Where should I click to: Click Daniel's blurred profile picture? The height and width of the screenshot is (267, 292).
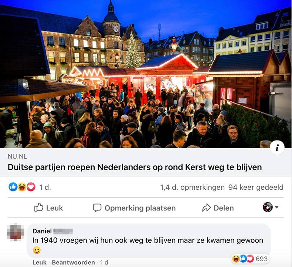[x=16, y=232]
